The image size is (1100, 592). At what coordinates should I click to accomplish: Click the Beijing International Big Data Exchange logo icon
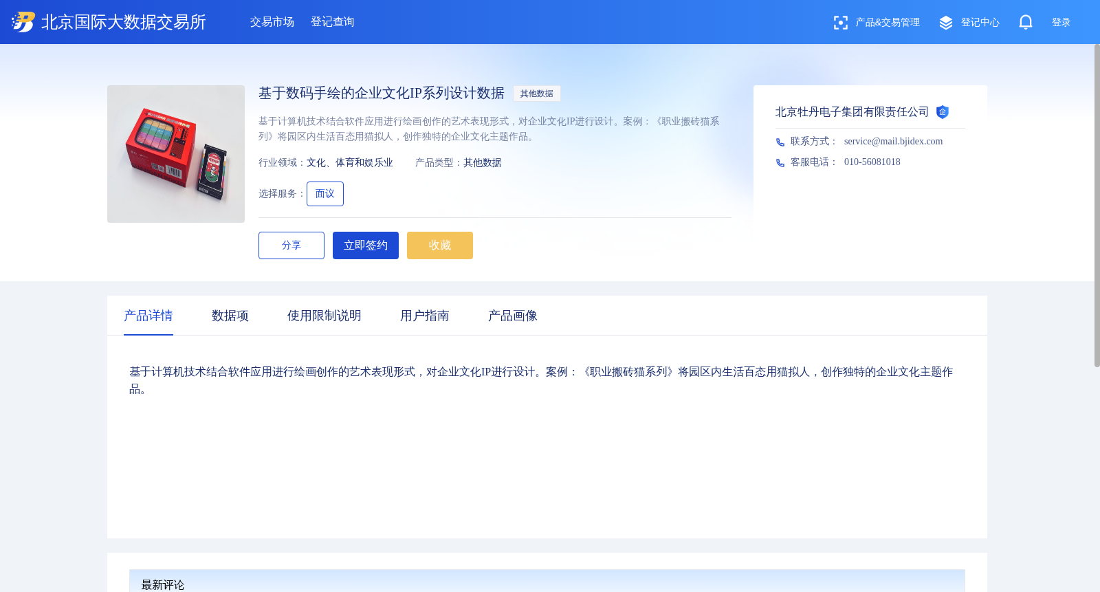(23, 22)
